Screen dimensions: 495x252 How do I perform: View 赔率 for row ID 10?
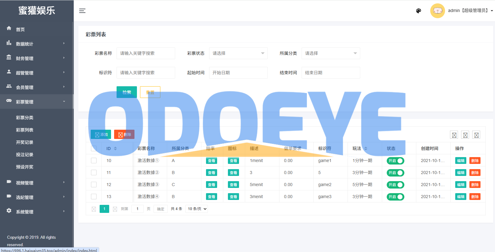click(212, 161)
